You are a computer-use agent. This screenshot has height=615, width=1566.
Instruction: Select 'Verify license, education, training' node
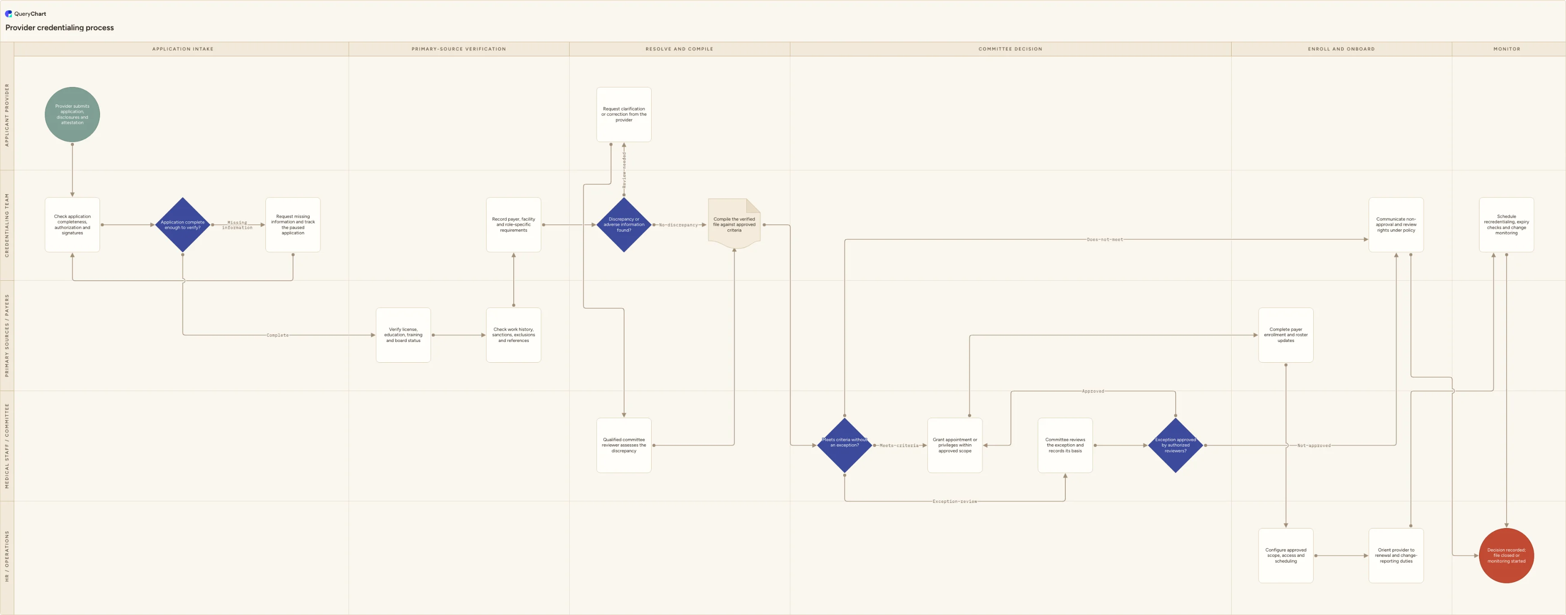pyautogui.click(x=403, y=335)
